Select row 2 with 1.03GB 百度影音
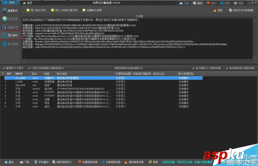 pos(103,82)
